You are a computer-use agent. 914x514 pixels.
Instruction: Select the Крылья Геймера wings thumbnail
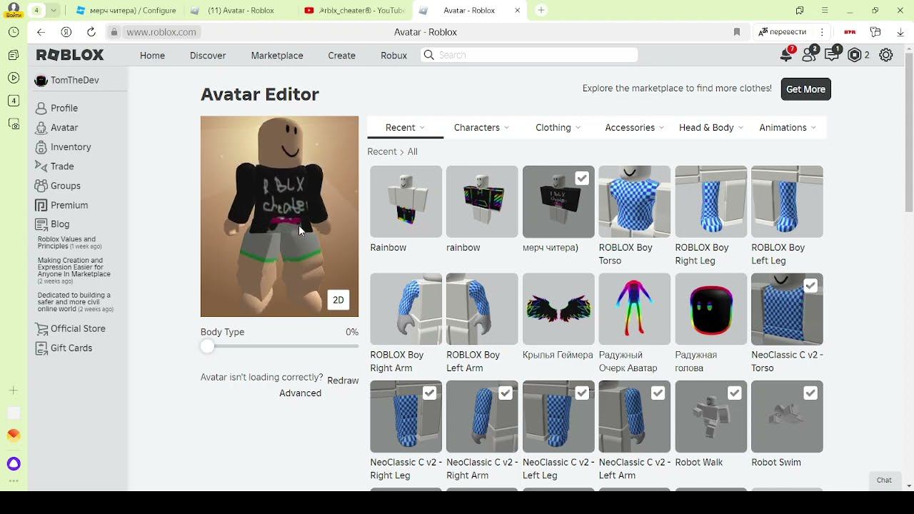tap(558, 309)
